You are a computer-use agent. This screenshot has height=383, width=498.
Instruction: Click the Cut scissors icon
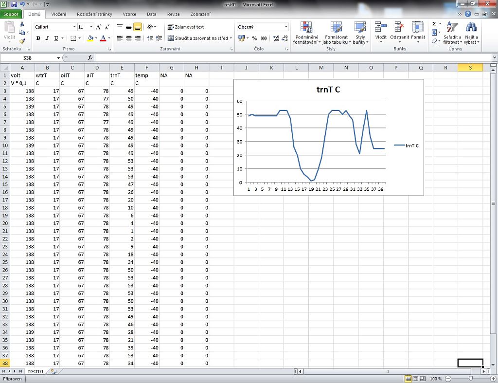pos(22,24)
